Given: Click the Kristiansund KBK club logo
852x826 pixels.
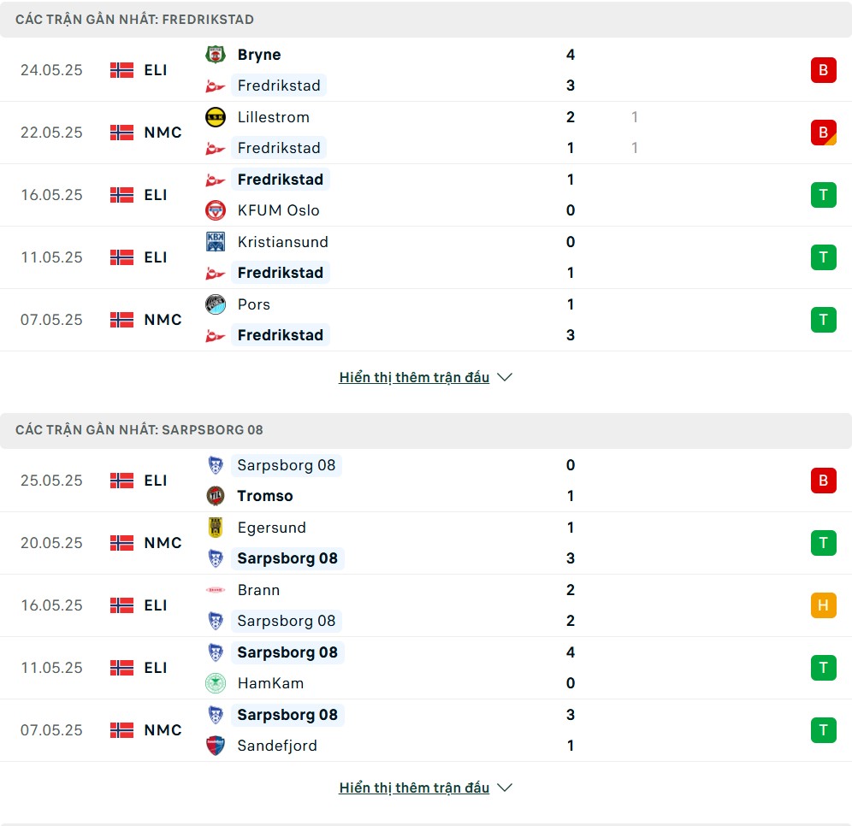Looking at the screenshot, I should point(216,242).
